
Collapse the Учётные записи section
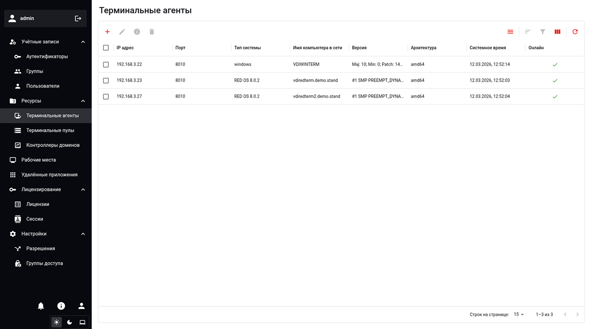(83, 42)
